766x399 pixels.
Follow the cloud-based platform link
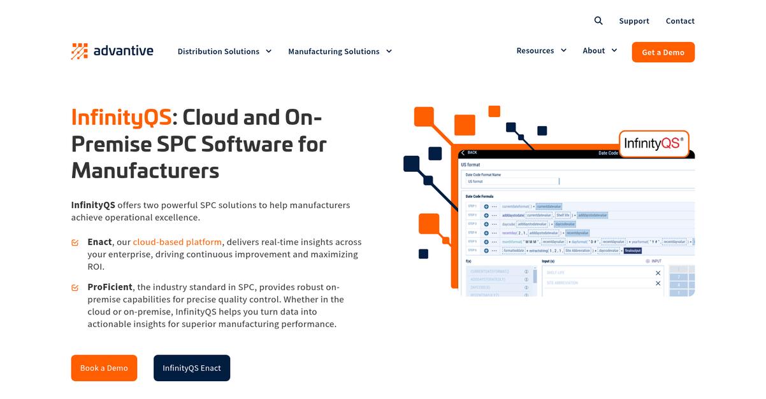[x=177, y=242]
